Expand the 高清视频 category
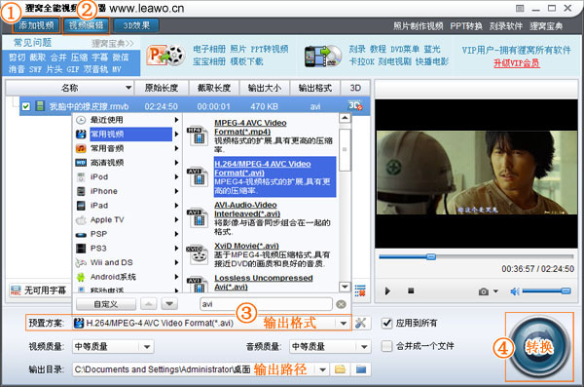The image size is (584, 387). [127, 163]
